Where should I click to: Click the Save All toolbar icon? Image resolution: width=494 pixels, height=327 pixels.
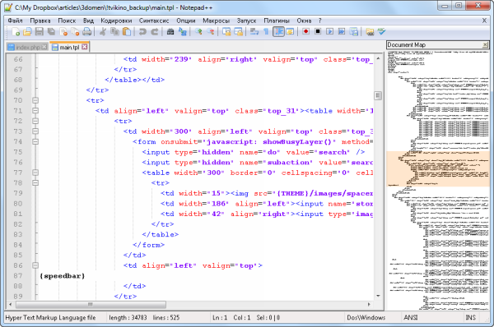click(51, 31)
